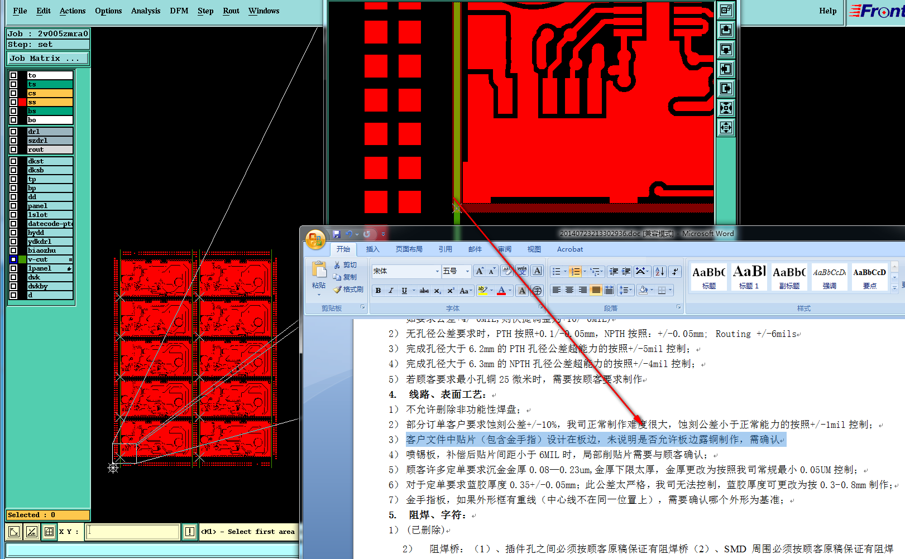Apply strikethrough in Word ribbon
The image size is (905, 559).
(x=424, y=291)
